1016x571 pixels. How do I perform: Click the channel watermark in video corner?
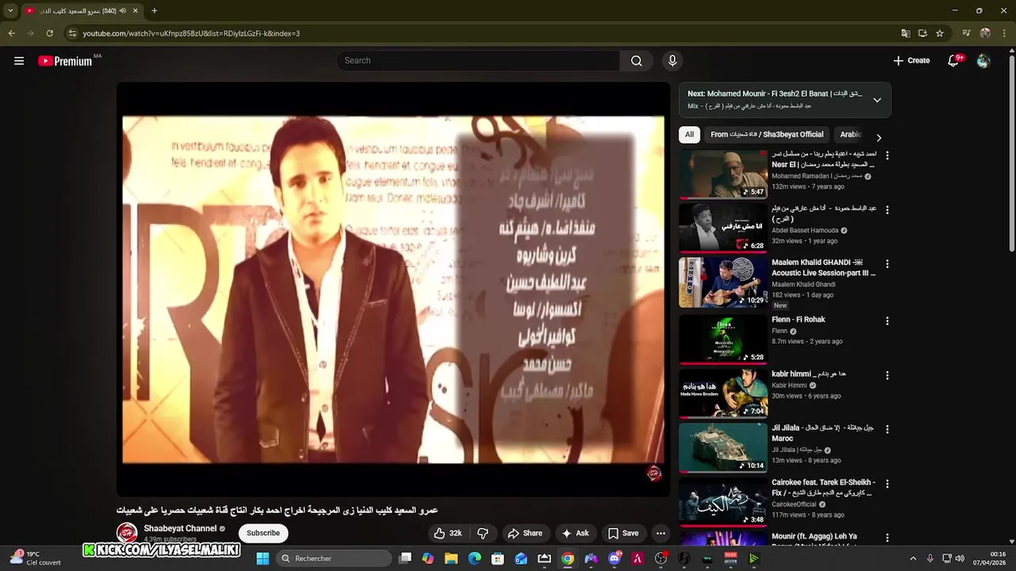(654, 473)
